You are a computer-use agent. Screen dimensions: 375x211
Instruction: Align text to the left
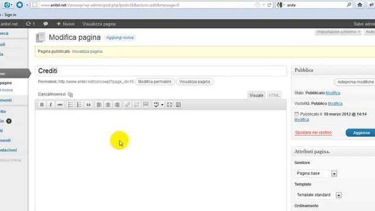(x=99, y=104)
